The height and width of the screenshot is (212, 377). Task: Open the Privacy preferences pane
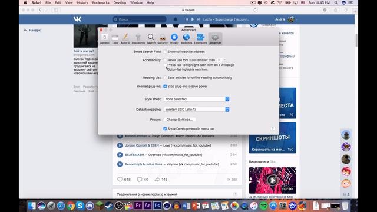pos(174,39)
